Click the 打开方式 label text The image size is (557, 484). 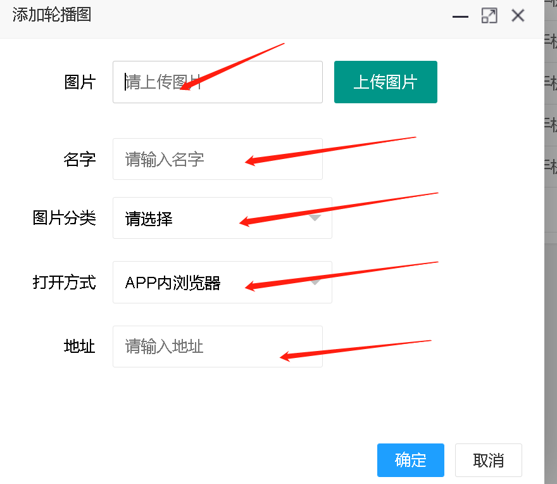click(x=65, y=283)
